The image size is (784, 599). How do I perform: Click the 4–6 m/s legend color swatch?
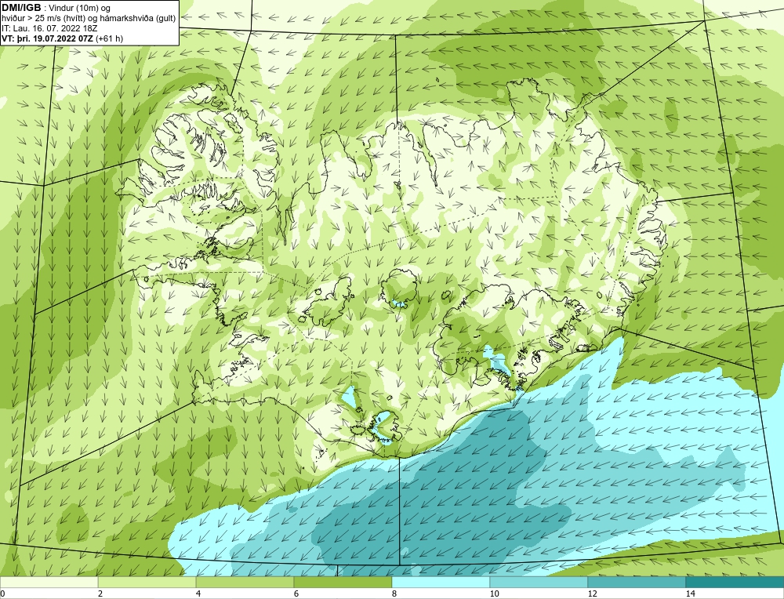pos(245,582)
